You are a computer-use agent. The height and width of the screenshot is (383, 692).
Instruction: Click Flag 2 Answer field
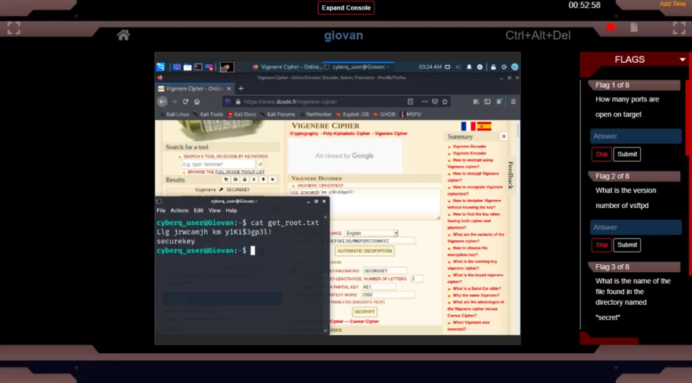636,227
